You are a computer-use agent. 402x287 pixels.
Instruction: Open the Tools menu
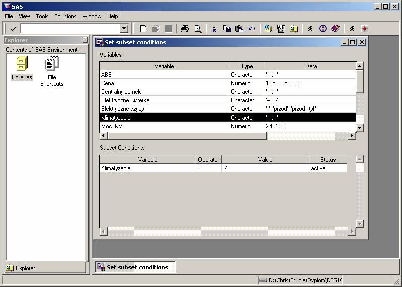pos(42,16)
